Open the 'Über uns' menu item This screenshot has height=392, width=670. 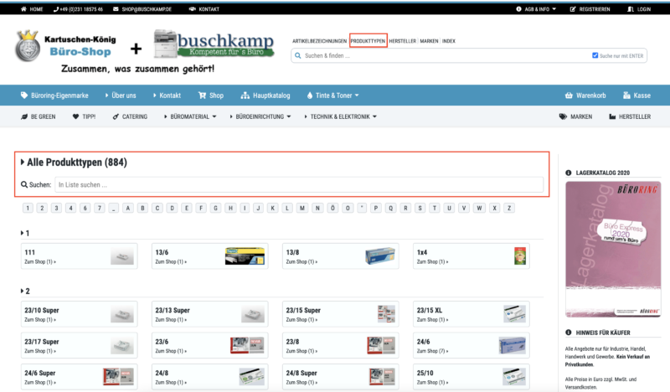click(121, 95)
